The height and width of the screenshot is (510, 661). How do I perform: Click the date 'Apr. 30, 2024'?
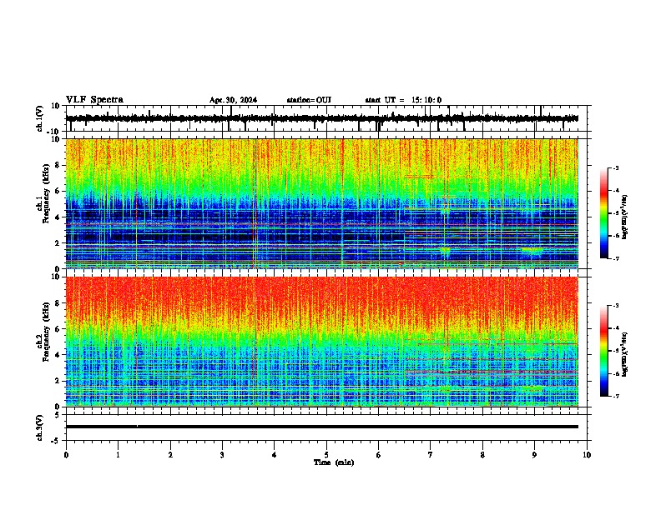[x=233, y=100]
